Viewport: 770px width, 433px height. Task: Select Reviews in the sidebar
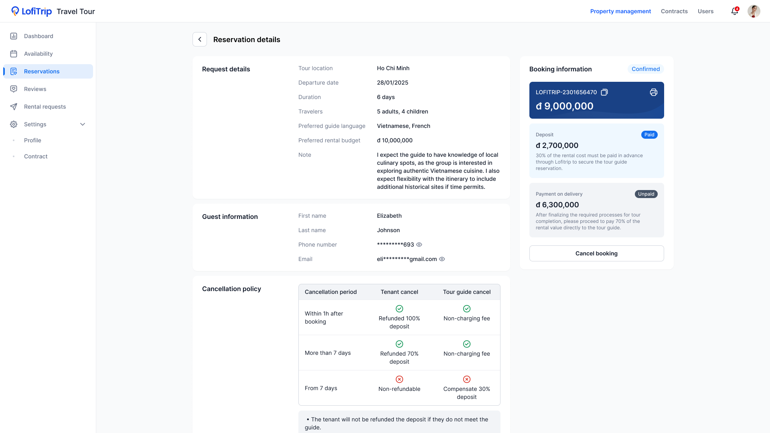pos(48,89)
